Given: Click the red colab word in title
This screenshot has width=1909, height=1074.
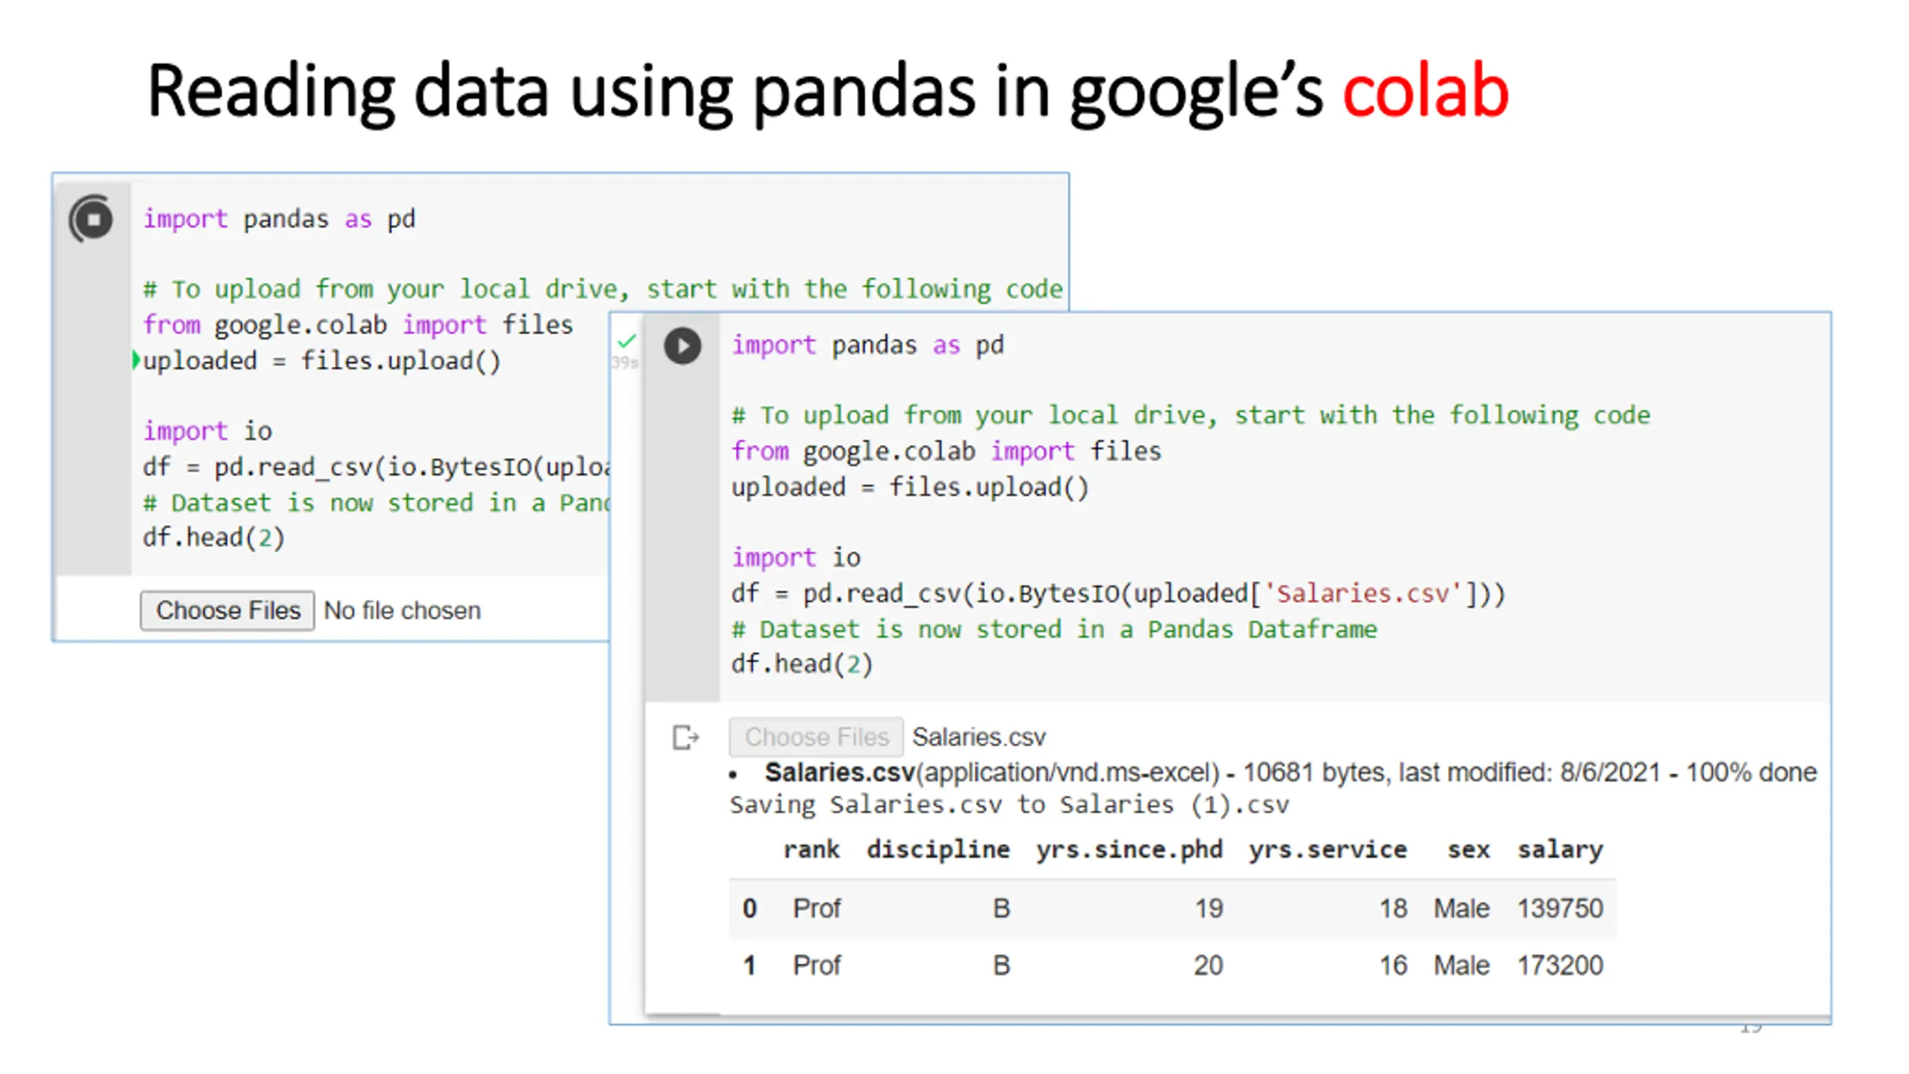Looking at the screenshot, I should tap(1426, 91).
